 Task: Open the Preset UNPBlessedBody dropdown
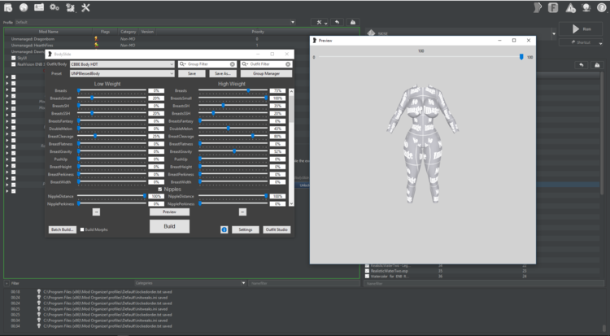point(122,73)
